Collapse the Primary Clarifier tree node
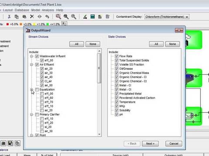The image size is (209, 156). pos(31,114)
